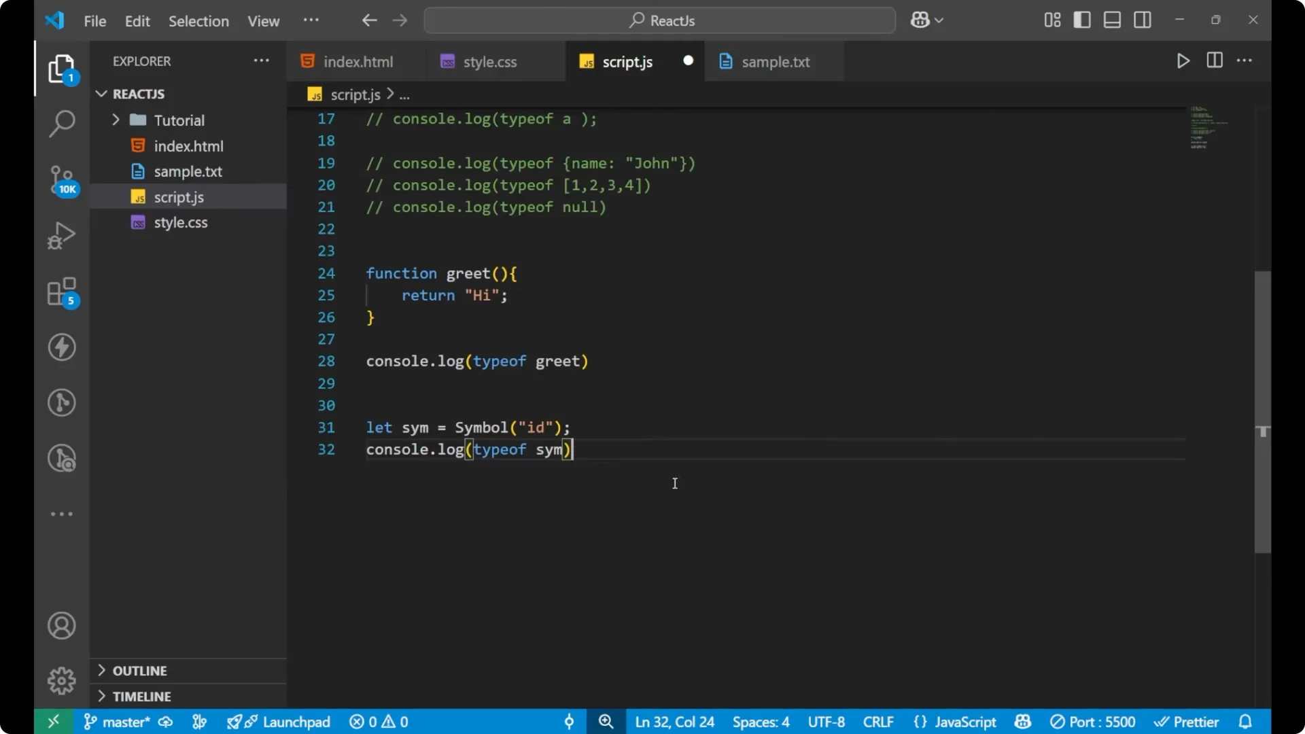The width and height of the screenshot is (1305, 734).
Task: Split the editor to the right
Action: (1214, 60)
